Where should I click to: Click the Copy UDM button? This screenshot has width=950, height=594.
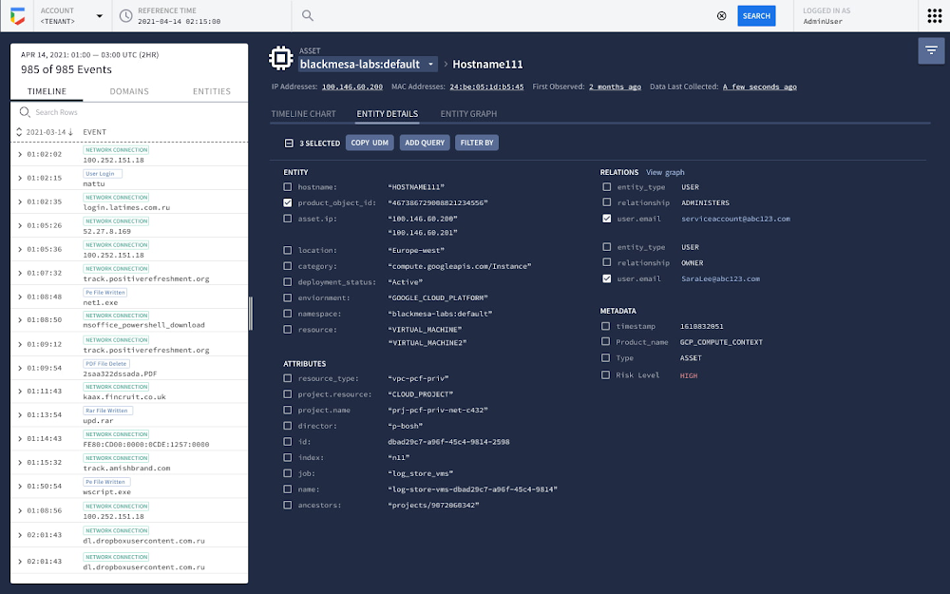point(369,143)
